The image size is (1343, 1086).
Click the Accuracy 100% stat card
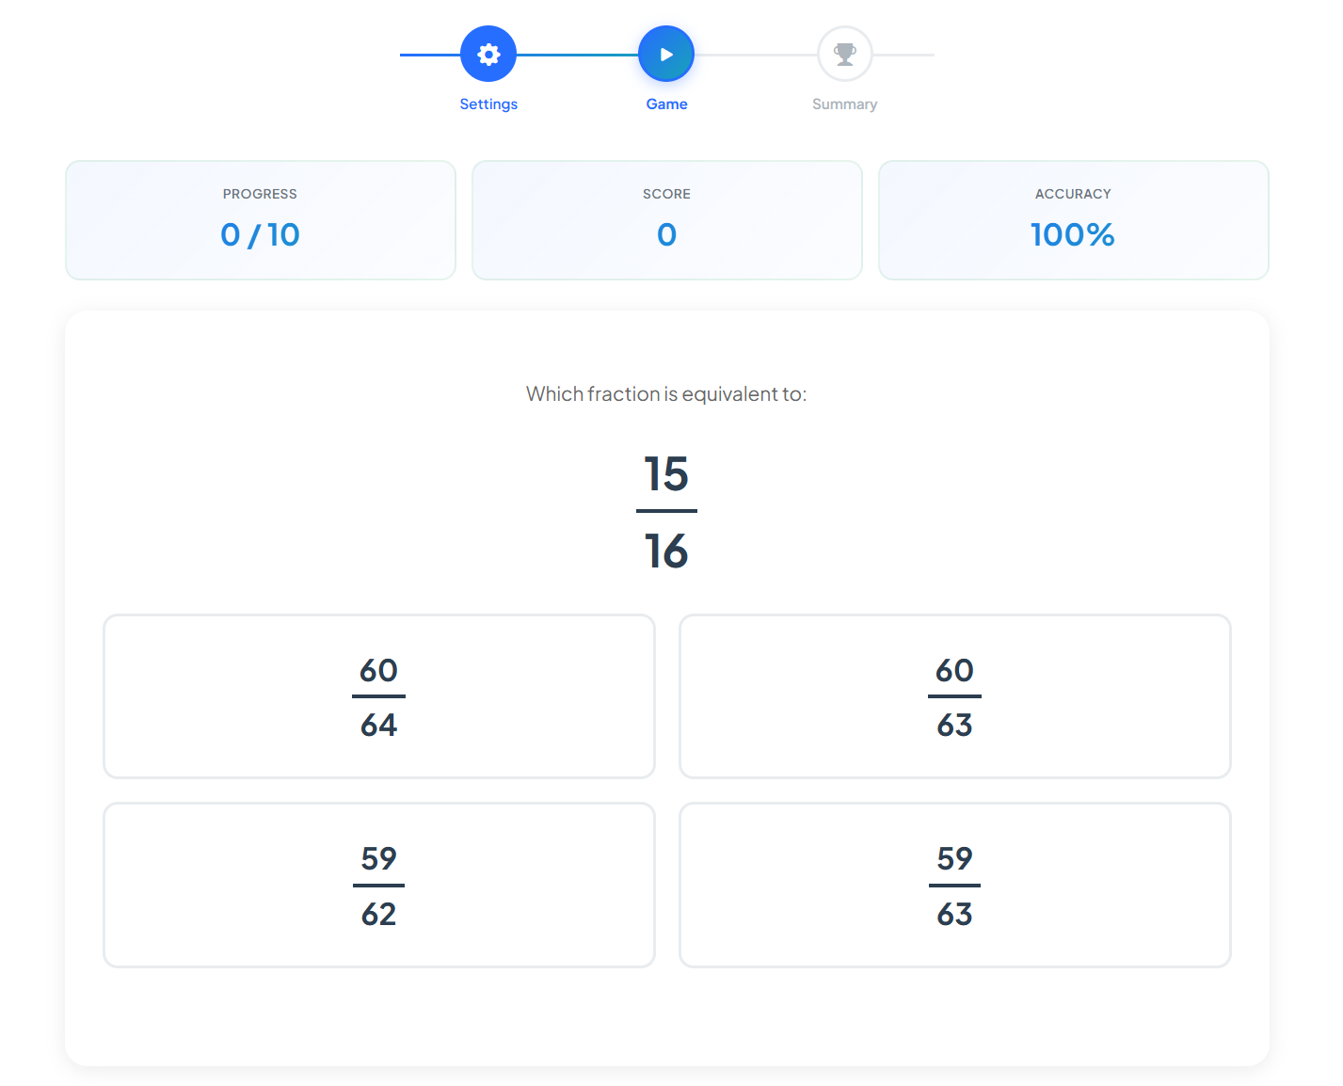1074,220
